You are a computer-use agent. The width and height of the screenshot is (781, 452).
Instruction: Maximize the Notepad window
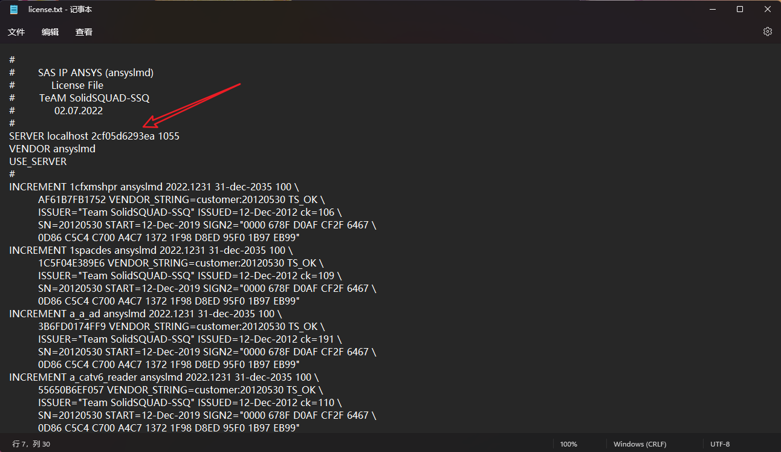tap(740, 10)
